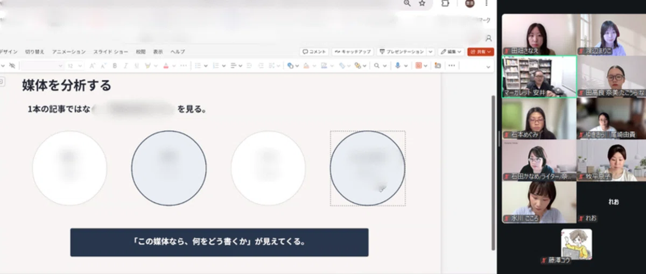This screenshot has height=274, width=646.
Task: Click the increase indent icon
Action: [x=261, y=66]
